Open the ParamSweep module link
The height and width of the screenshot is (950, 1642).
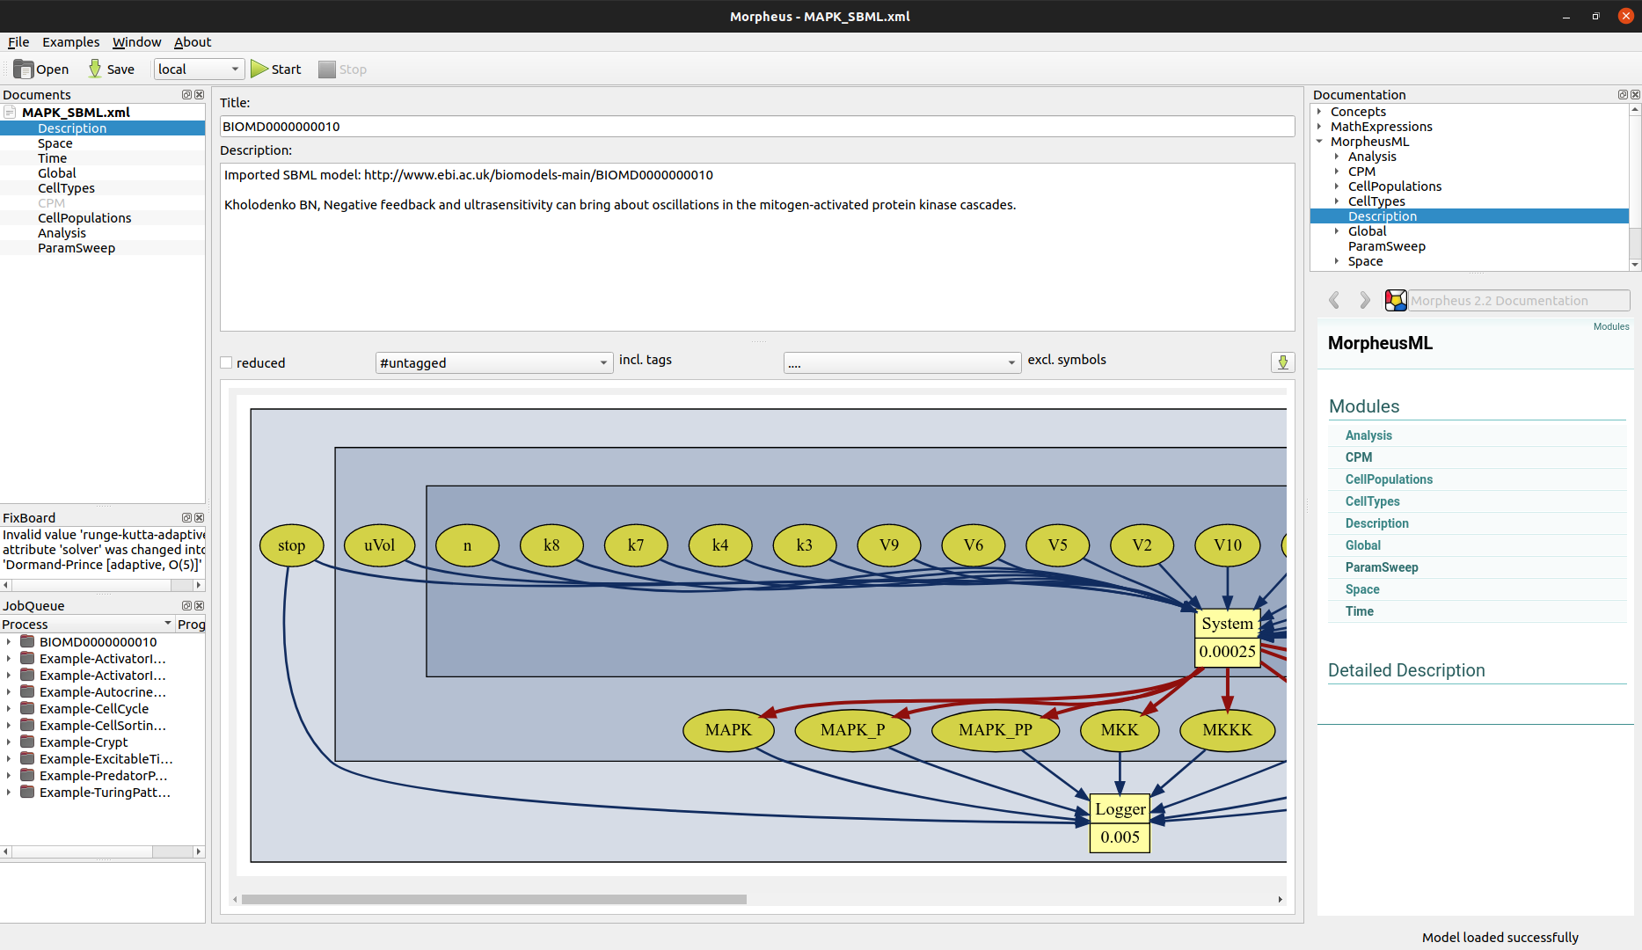click(x=1382, y=567)
